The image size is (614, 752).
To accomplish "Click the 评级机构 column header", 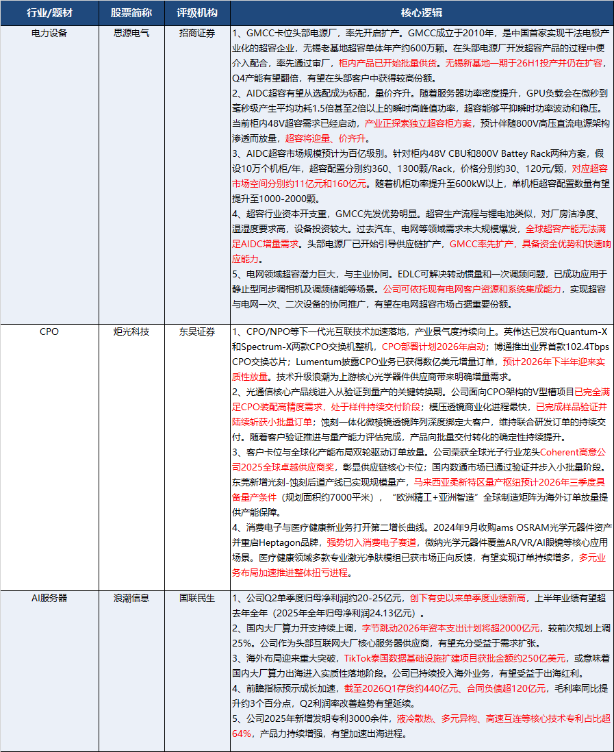I will pyautogui.click(x=197, y=13).
